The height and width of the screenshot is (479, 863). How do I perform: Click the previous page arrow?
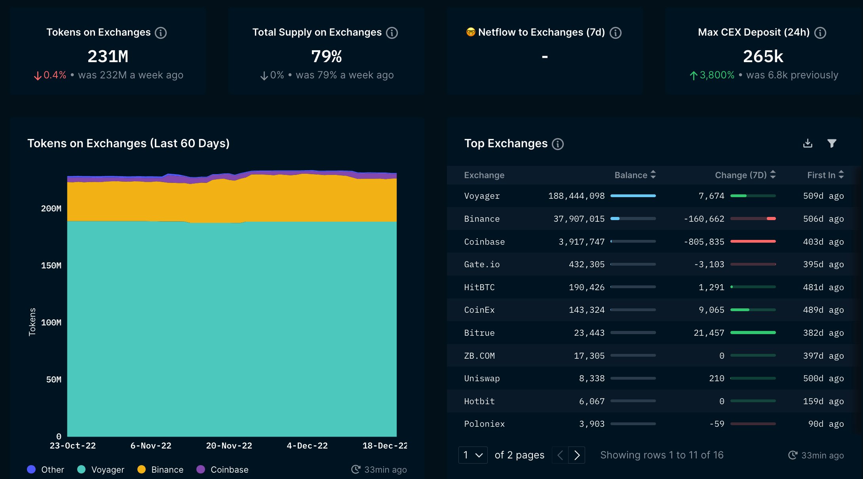point(559,455)
